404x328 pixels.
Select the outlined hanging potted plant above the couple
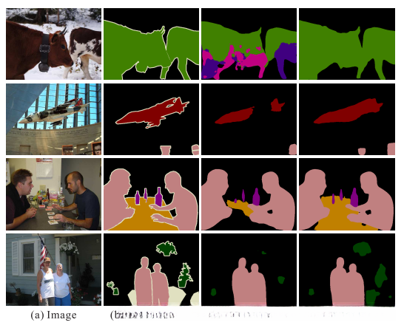(x=166, y=248)
